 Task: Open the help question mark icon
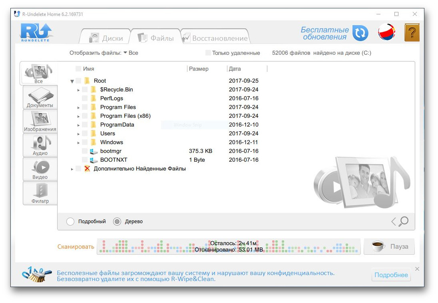(412, 33)
